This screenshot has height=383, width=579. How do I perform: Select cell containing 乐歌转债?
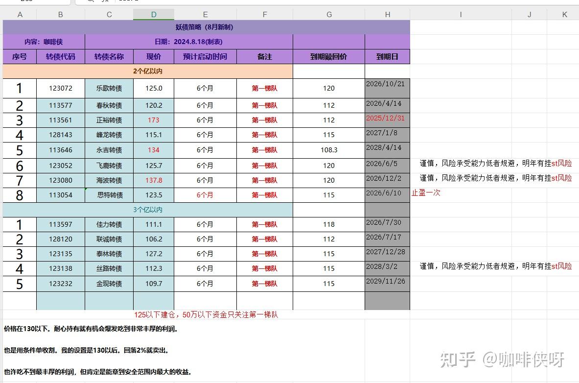[109, 88]
